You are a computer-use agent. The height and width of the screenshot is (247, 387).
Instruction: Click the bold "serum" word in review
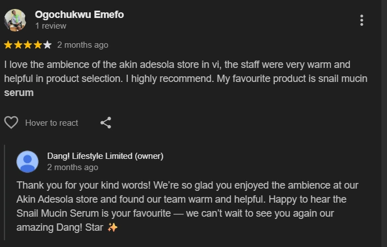[19, 93]
